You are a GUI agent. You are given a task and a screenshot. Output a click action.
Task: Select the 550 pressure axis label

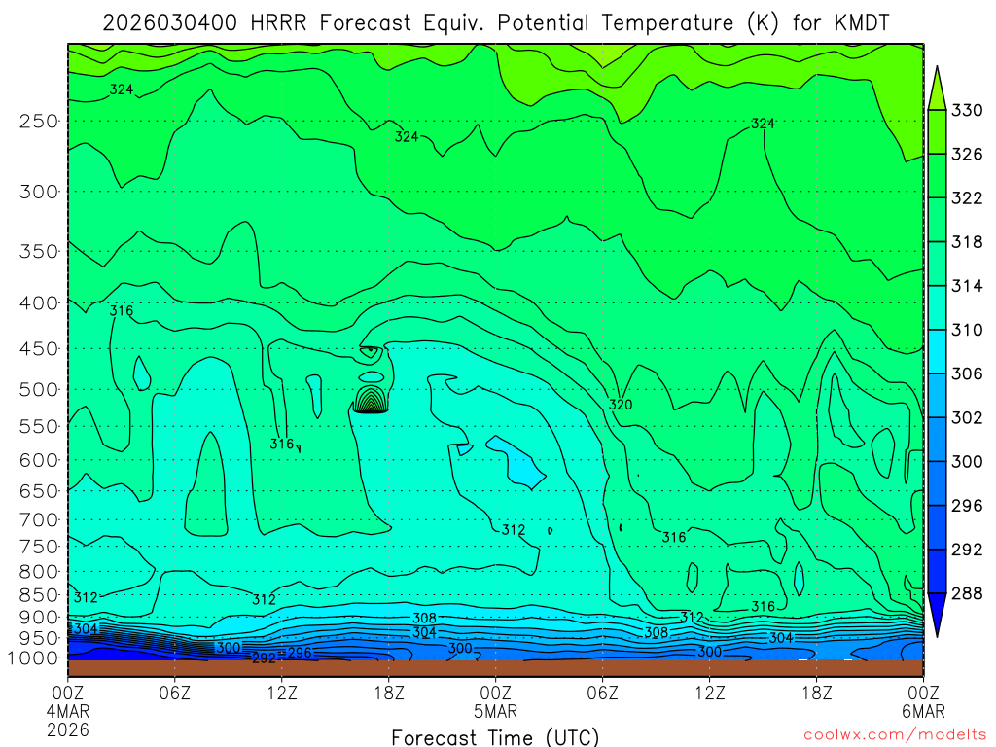pos(39,426)
